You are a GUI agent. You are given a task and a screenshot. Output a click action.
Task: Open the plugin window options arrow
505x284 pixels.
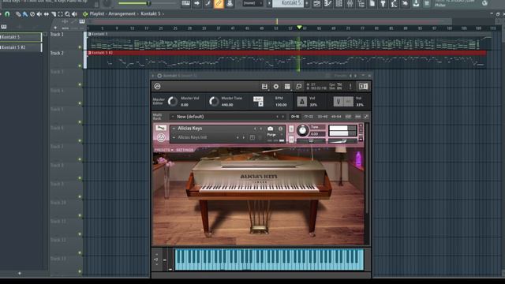coord(153,76)
